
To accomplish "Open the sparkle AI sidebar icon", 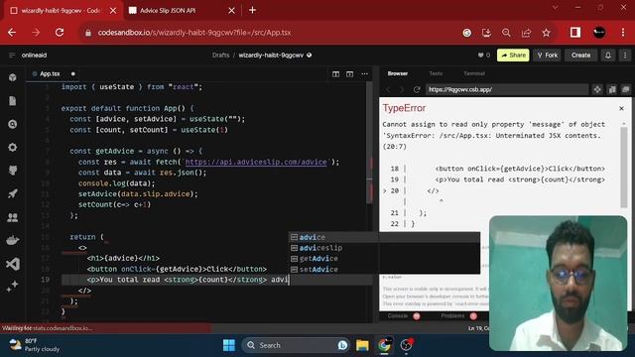I will click(13, 287).
